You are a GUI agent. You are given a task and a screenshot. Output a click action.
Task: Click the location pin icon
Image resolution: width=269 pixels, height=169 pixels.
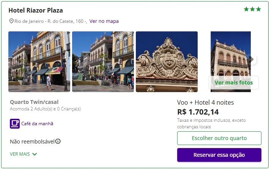point(11,21)
